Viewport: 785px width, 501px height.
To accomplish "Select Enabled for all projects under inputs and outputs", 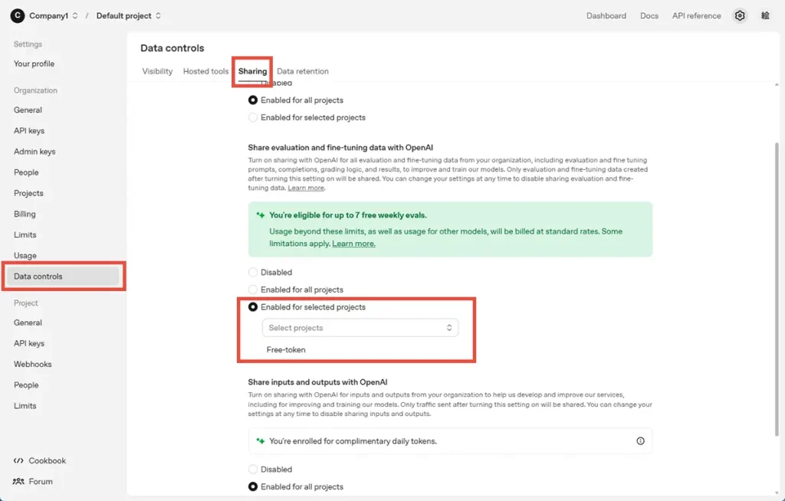I will pos(253,487).
